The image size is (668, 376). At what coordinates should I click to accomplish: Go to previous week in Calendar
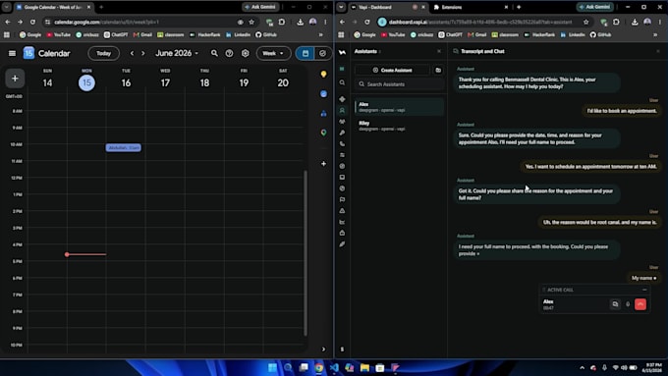pyautogui.click(x=132, y=53)
